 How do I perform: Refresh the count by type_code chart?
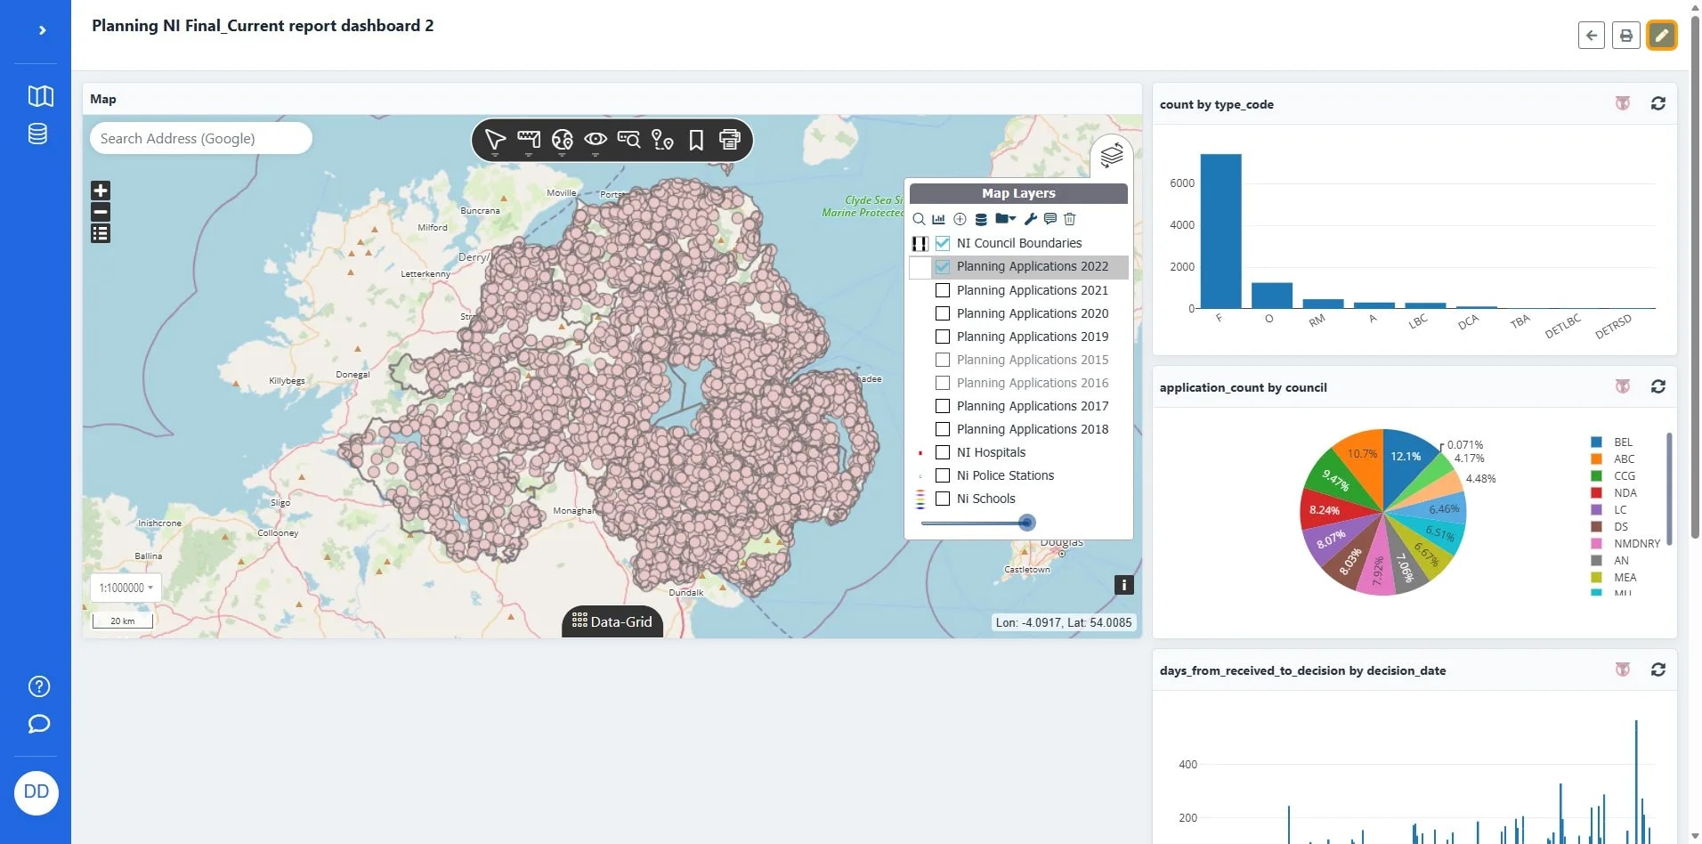pyautogui.click(x=1658, y=103)
